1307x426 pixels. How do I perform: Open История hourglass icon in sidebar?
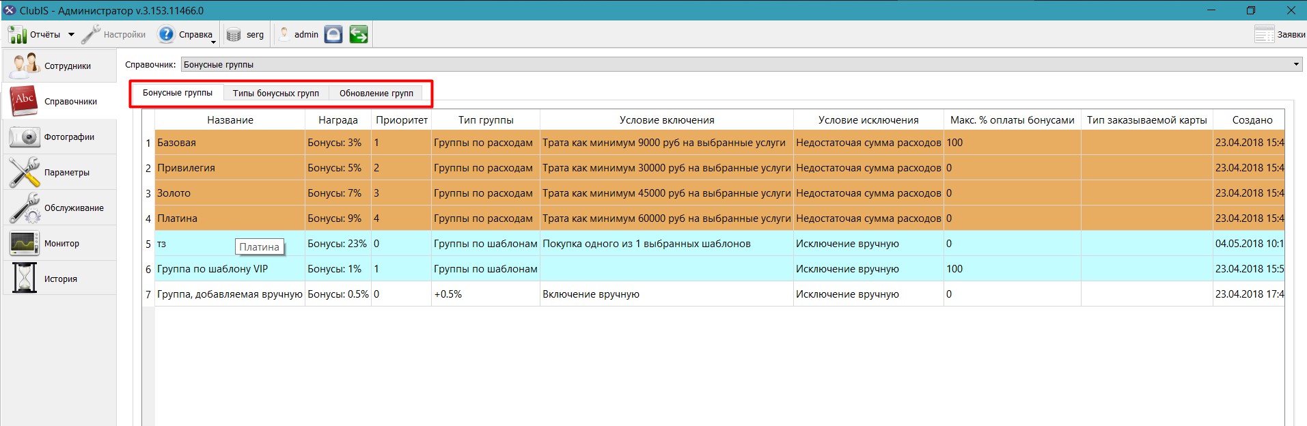[x=25, y=279]
